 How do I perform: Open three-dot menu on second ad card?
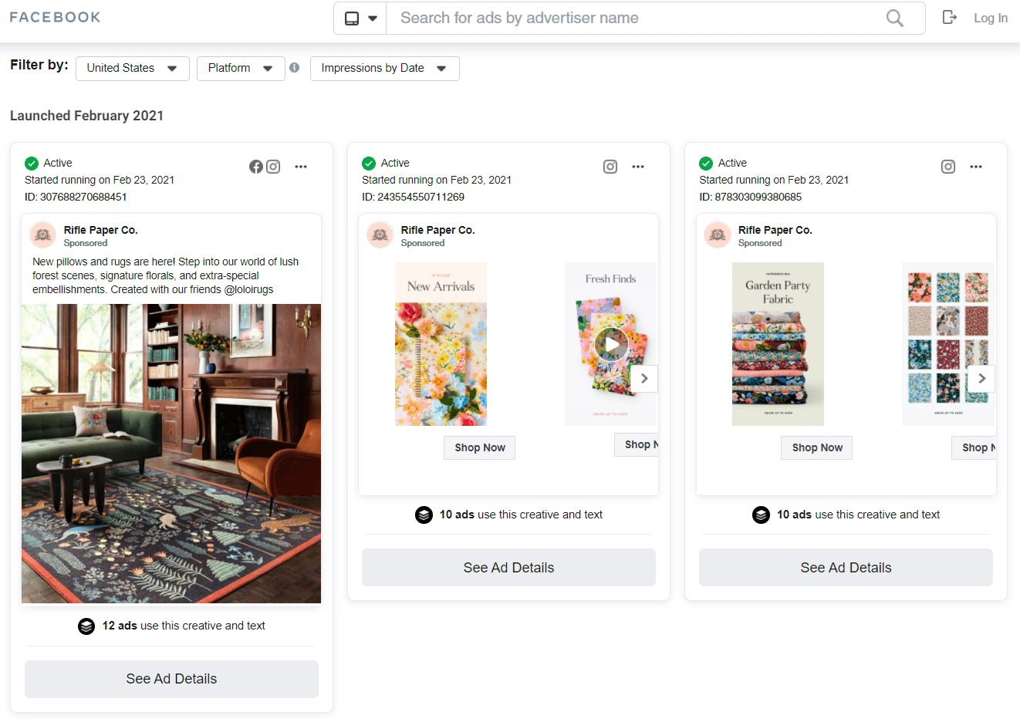point(638,167)
